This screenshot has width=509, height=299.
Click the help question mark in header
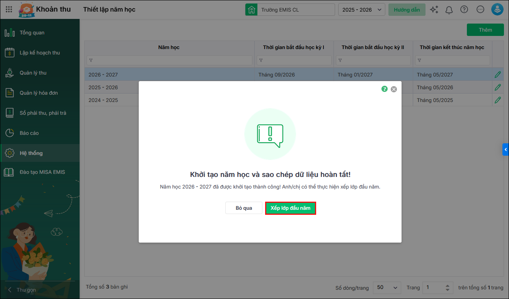pos(464,10)
